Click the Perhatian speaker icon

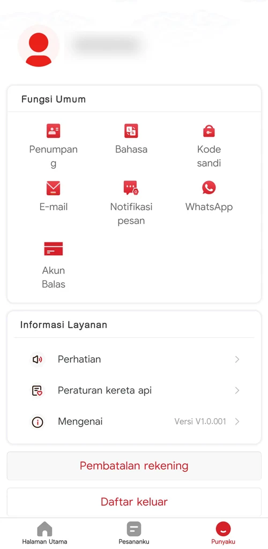point(37,359)
